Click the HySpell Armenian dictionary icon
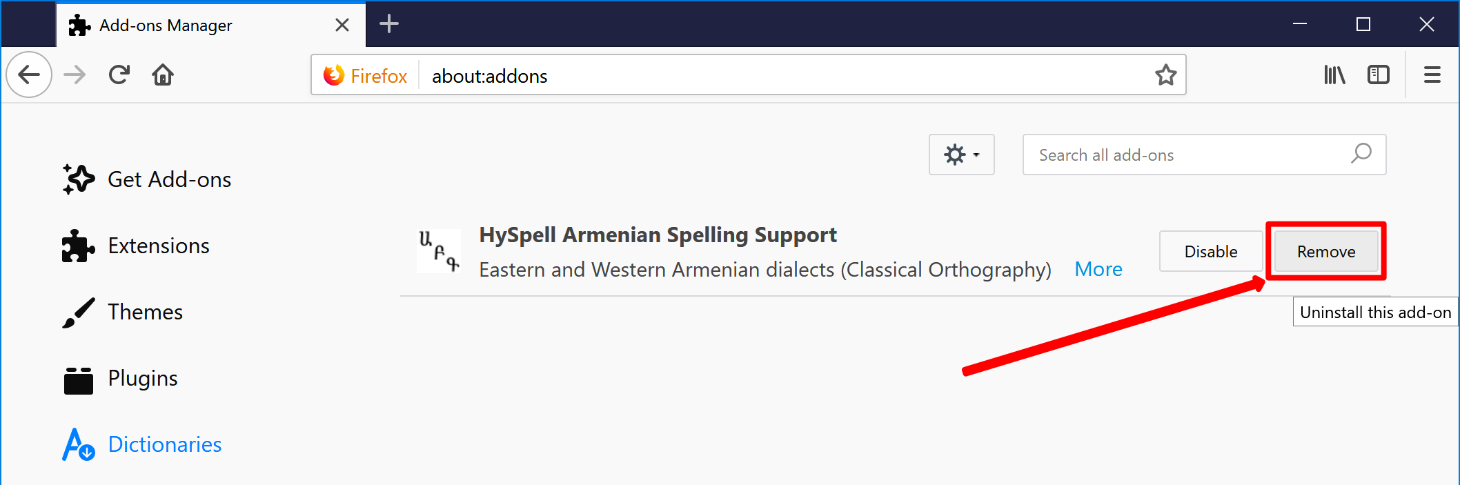Viewport: 1460px width, 485px height. (439, 251)
